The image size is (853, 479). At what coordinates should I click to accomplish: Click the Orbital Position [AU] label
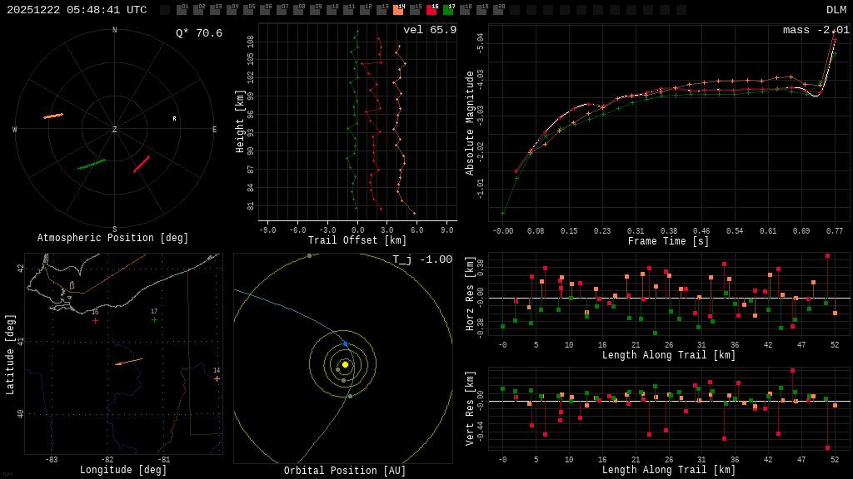[x=345, y=471]
